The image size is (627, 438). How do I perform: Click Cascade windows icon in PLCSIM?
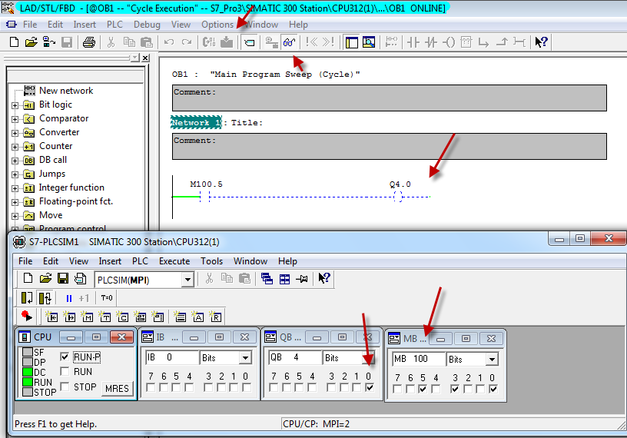[x=267, y=278]
